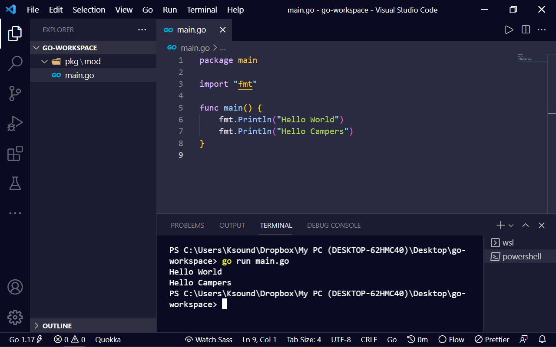Open the Run and Debug view
556x347 pixels.
[15, 124]
